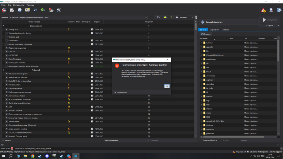Click the Обновить refresh button
This screenshot has height=159, width=283.
[x=205, y=34]
